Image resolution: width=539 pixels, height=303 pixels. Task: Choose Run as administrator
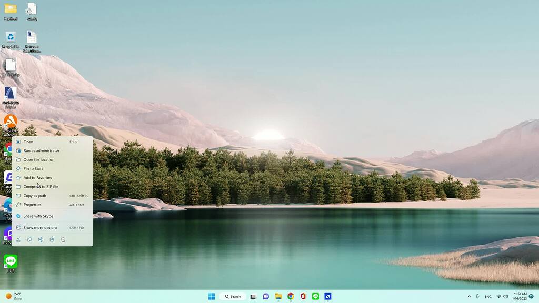point(41,150)
